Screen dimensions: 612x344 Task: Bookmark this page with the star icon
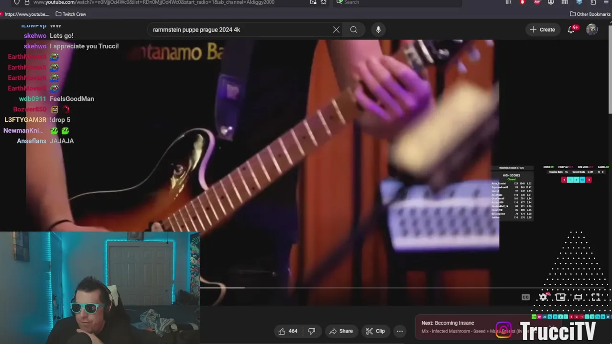coord(324,2)
